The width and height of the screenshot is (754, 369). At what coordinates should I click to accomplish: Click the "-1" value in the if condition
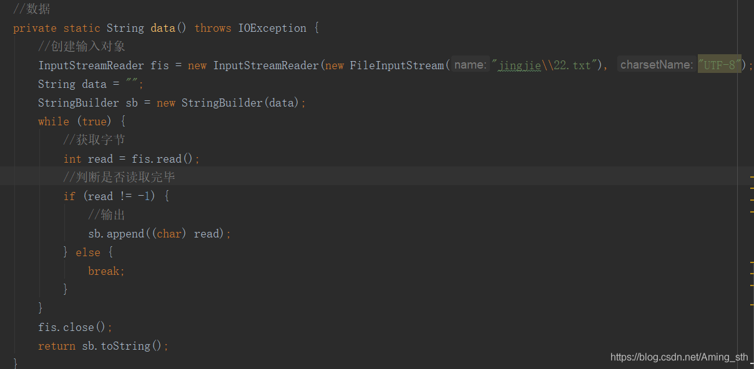[x=144, y=196]
